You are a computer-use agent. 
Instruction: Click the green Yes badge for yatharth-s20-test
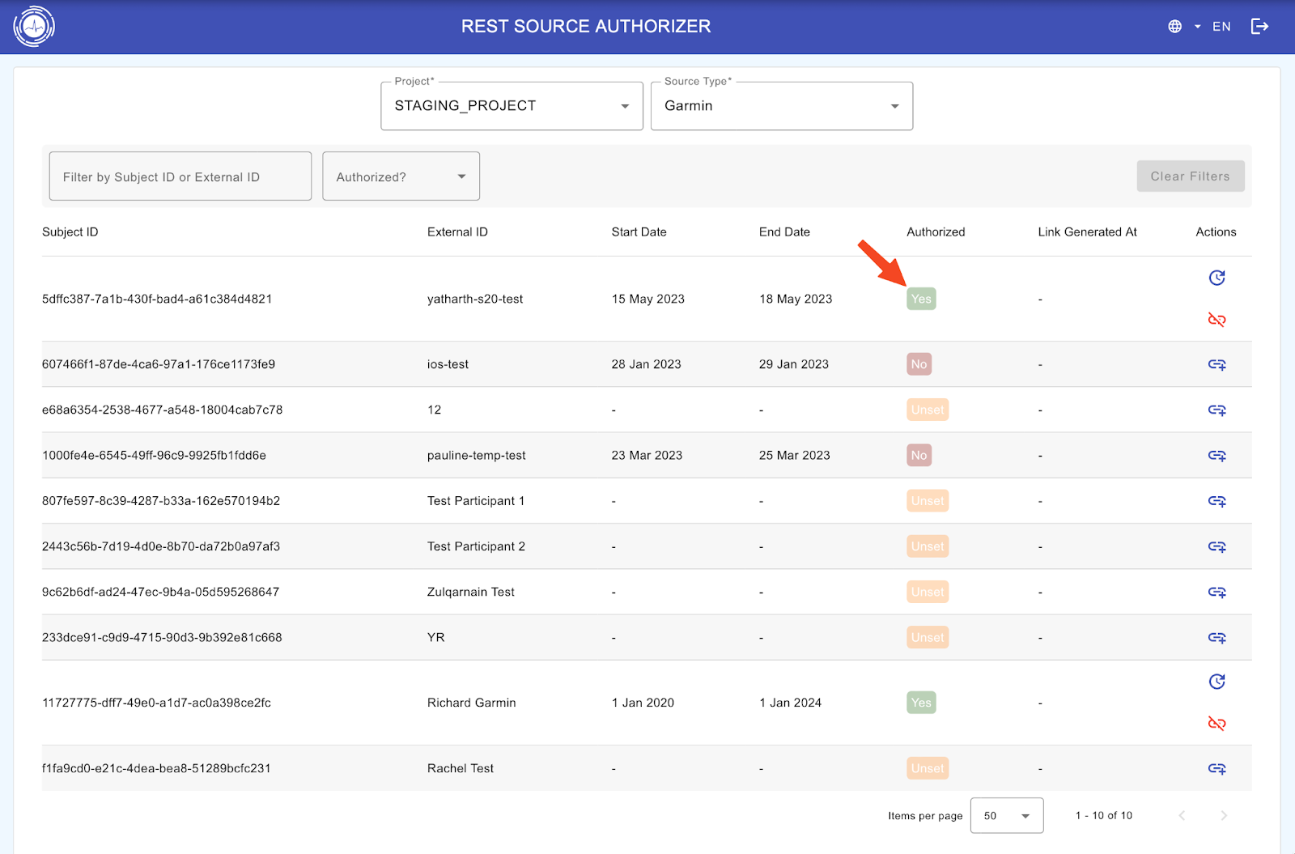tap(921, 299)
